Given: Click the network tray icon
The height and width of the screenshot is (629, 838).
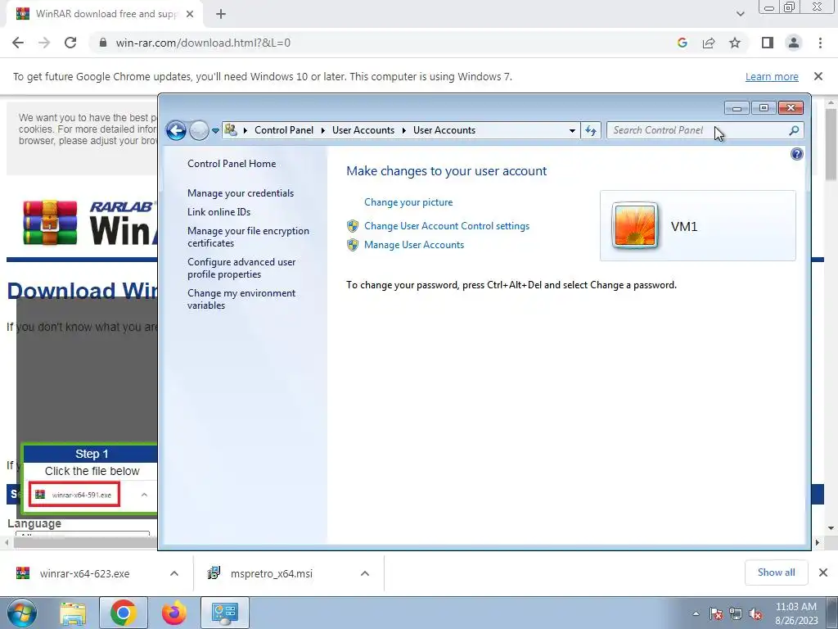Looking at the screenshot, I should [736, 613].
